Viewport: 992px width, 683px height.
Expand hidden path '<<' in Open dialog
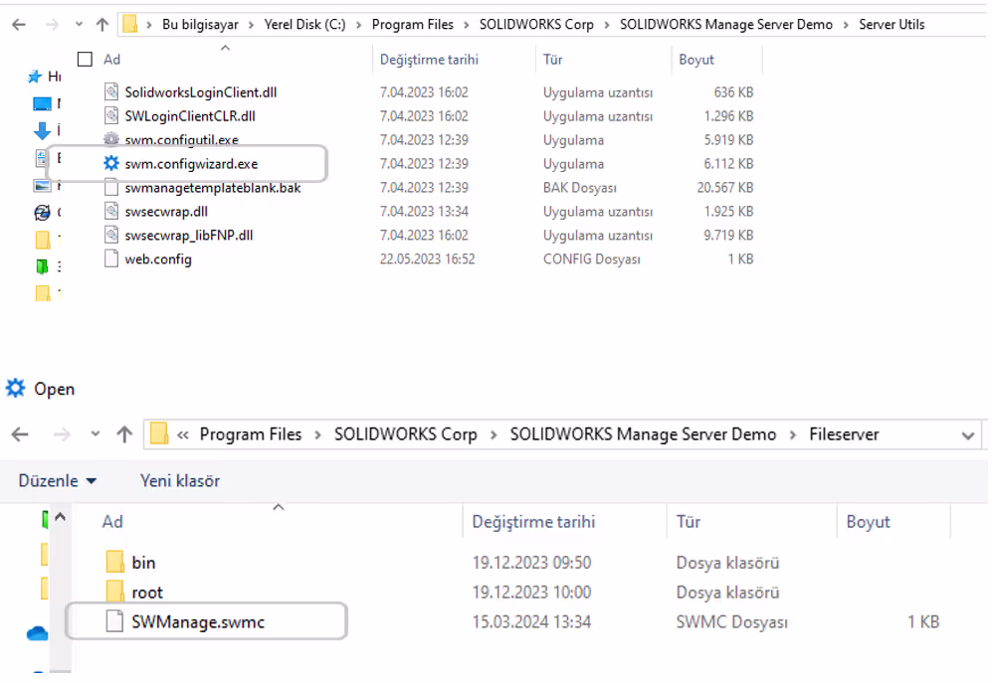click(x=183, y=435)
